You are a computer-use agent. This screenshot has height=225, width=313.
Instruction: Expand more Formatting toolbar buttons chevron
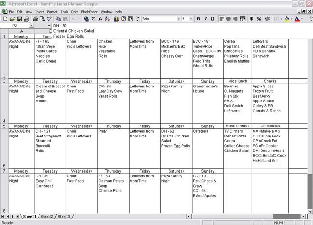click(311, 19)
